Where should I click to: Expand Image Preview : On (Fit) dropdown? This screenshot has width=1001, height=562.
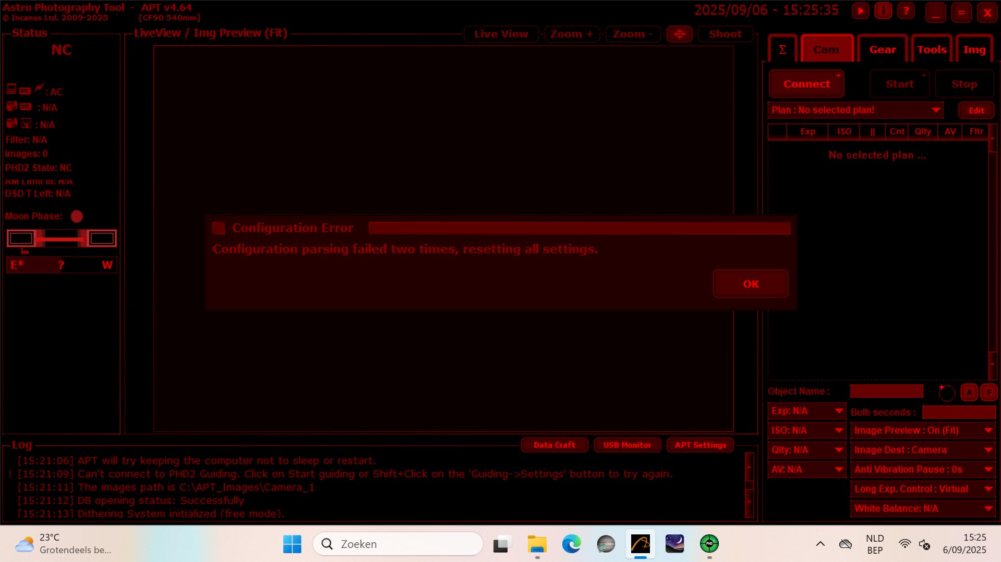923,430
